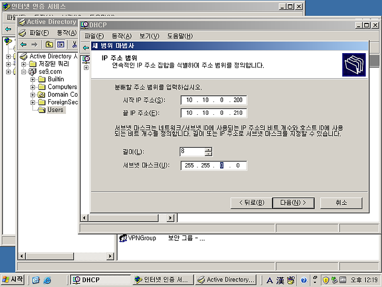Decrease subnet length with down spinner
The image size is (382, 287).
[209, 154]
